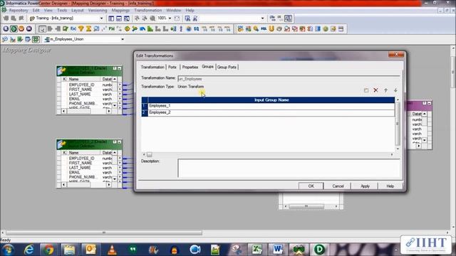The width and height of the screenshot is (456, 256).
Task: Open the Layout menu
Action: pos(78,10)
